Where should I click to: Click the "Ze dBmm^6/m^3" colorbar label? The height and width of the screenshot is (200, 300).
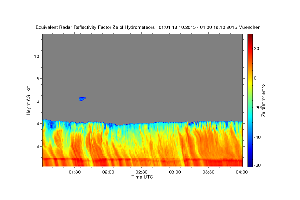(263, 100)
